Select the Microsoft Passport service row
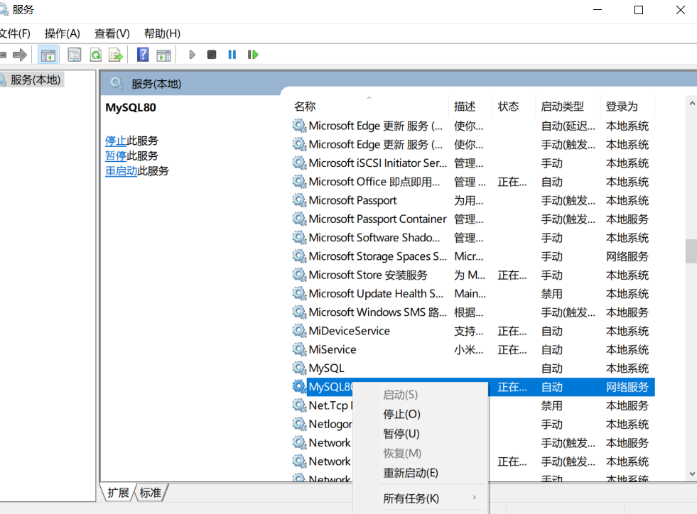The image size is (697, 514). (x=473, y=200)
